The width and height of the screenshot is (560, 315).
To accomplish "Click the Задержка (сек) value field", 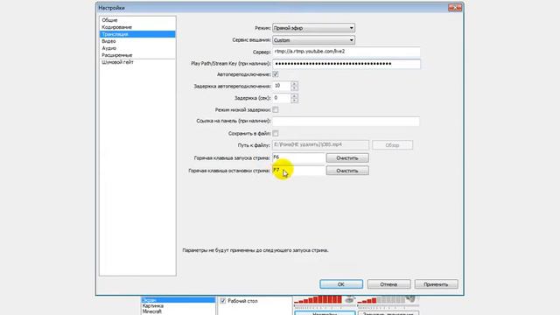I will (x=282, y=98).
